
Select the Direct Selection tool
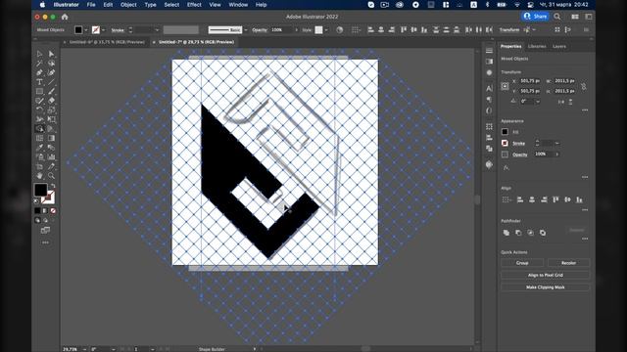51,54
